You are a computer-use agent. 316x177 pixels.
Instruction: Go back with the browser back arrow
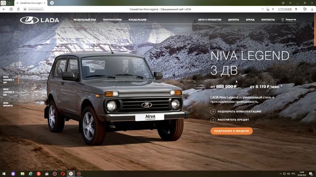tap(4, 9)
